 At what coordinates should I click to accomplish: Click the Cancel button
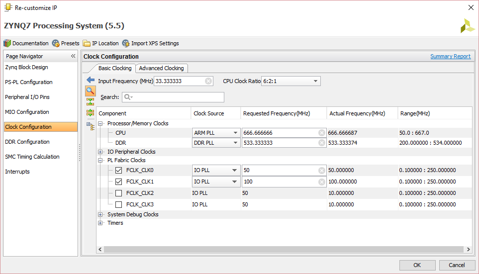(457, 265)
